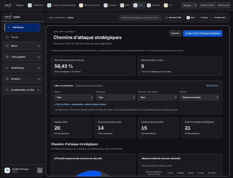Click the Piloter shield icon

[x=7, y=46]
